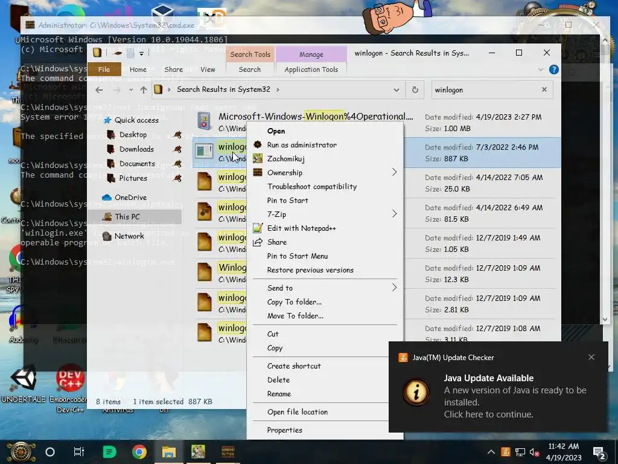
Task: Open the Search Tools Search tab
Action: pos(249,69)
